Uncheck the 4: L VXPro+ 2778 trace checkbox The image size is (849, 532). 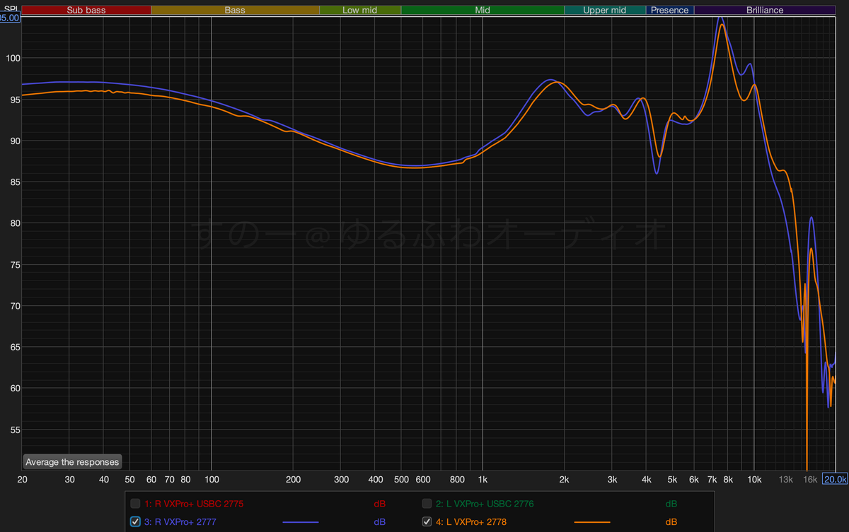pyautogui.click(x=427, y=522)
